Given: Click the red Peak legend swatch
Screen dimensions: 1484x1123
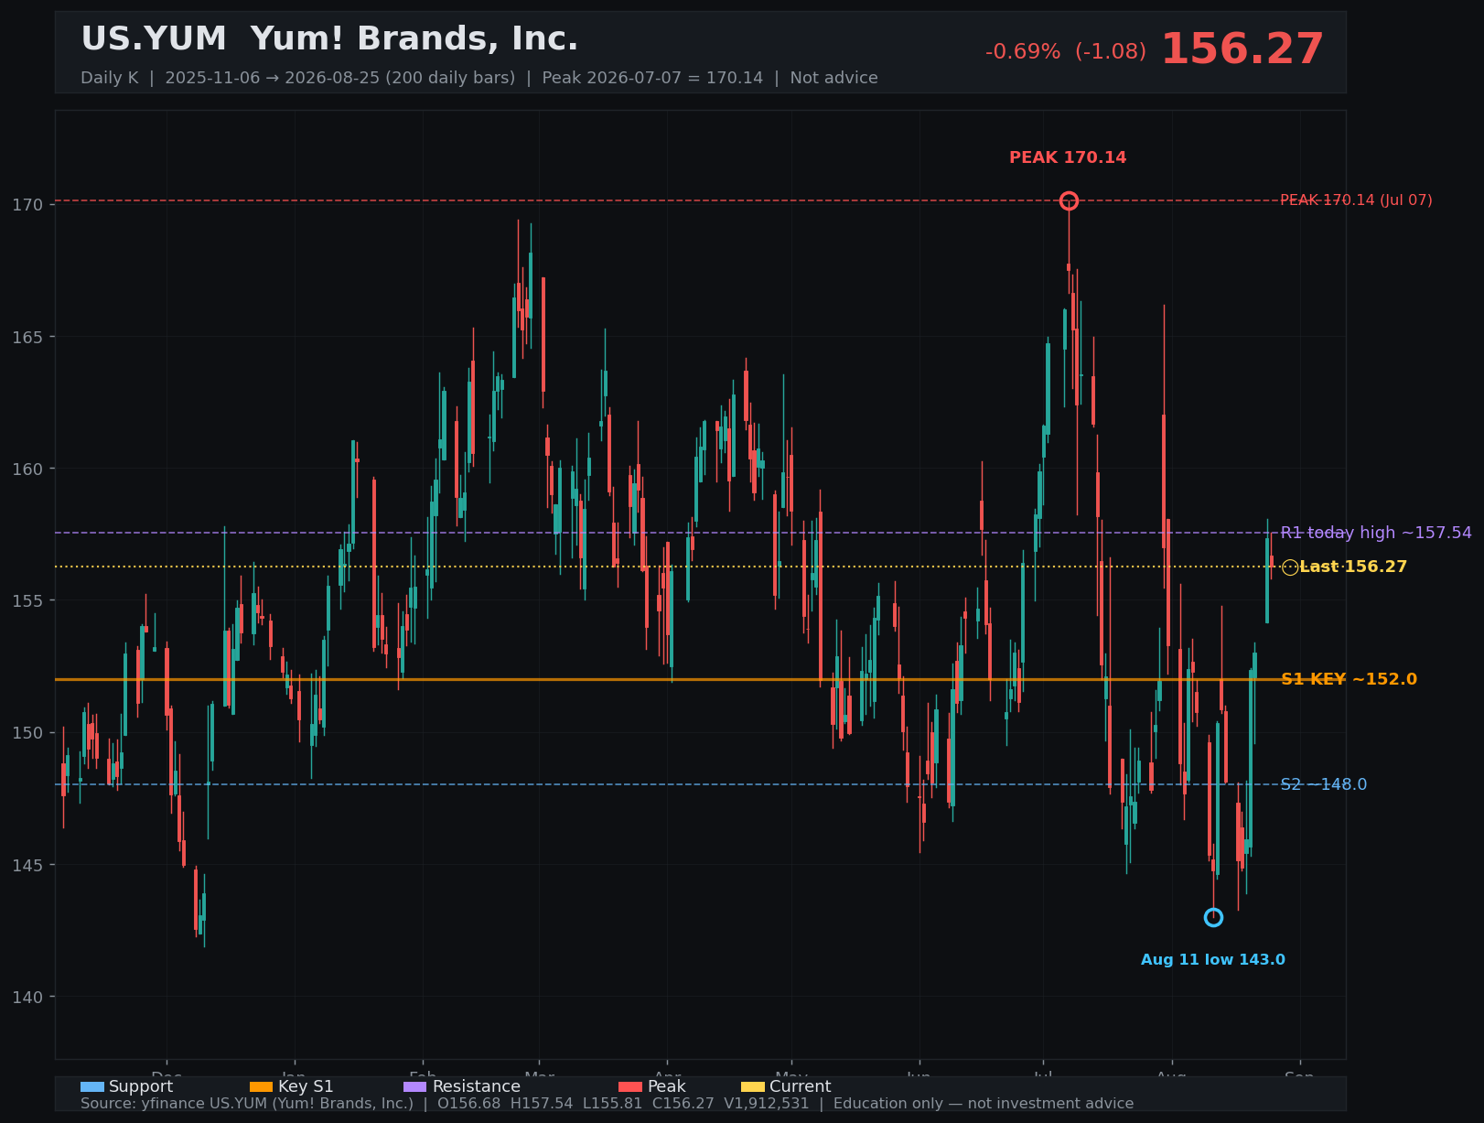Looking at the screenshot, I should (630, 1086).
